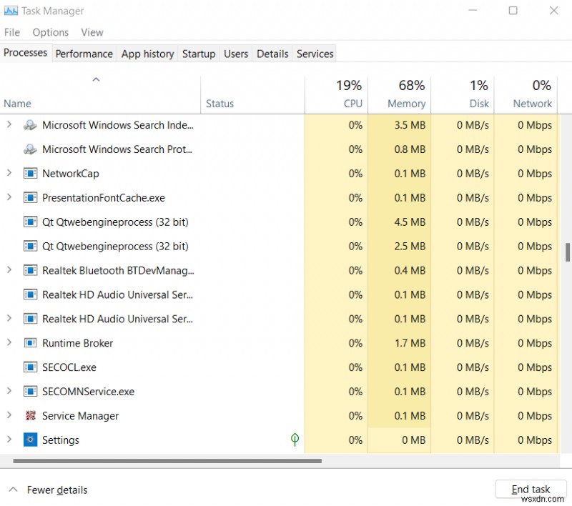Click the SECOCL.exe process icon
Image resolution: width=572 pixels, height=506 pixels.
click(30, 367)
